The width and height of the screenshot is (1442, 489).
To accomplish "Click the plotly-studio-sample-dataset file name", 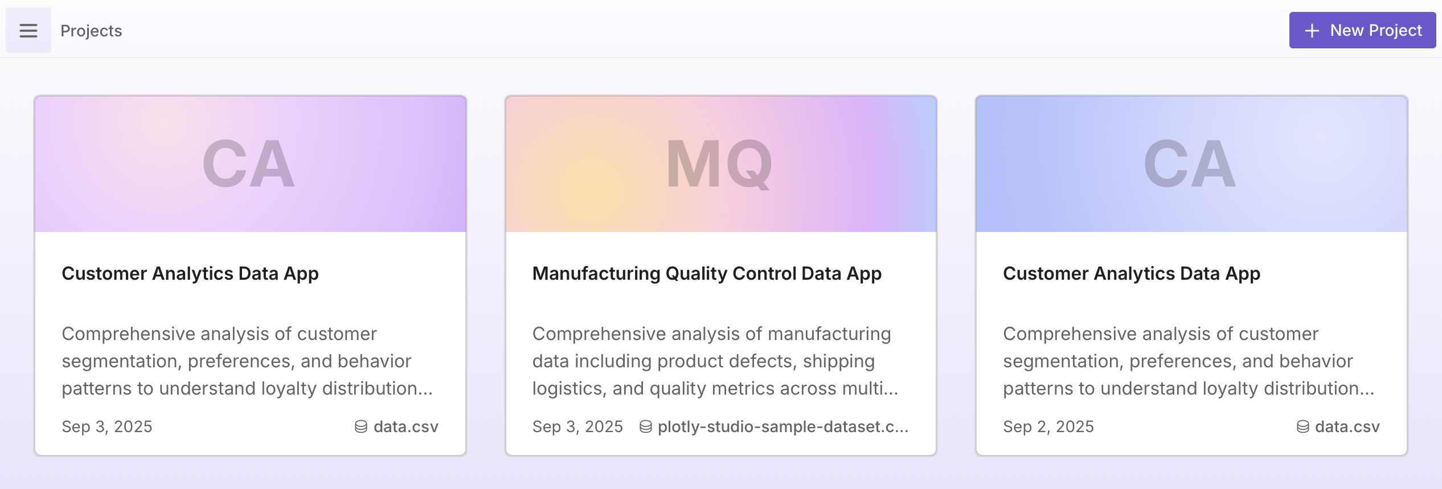I will 783,426.
